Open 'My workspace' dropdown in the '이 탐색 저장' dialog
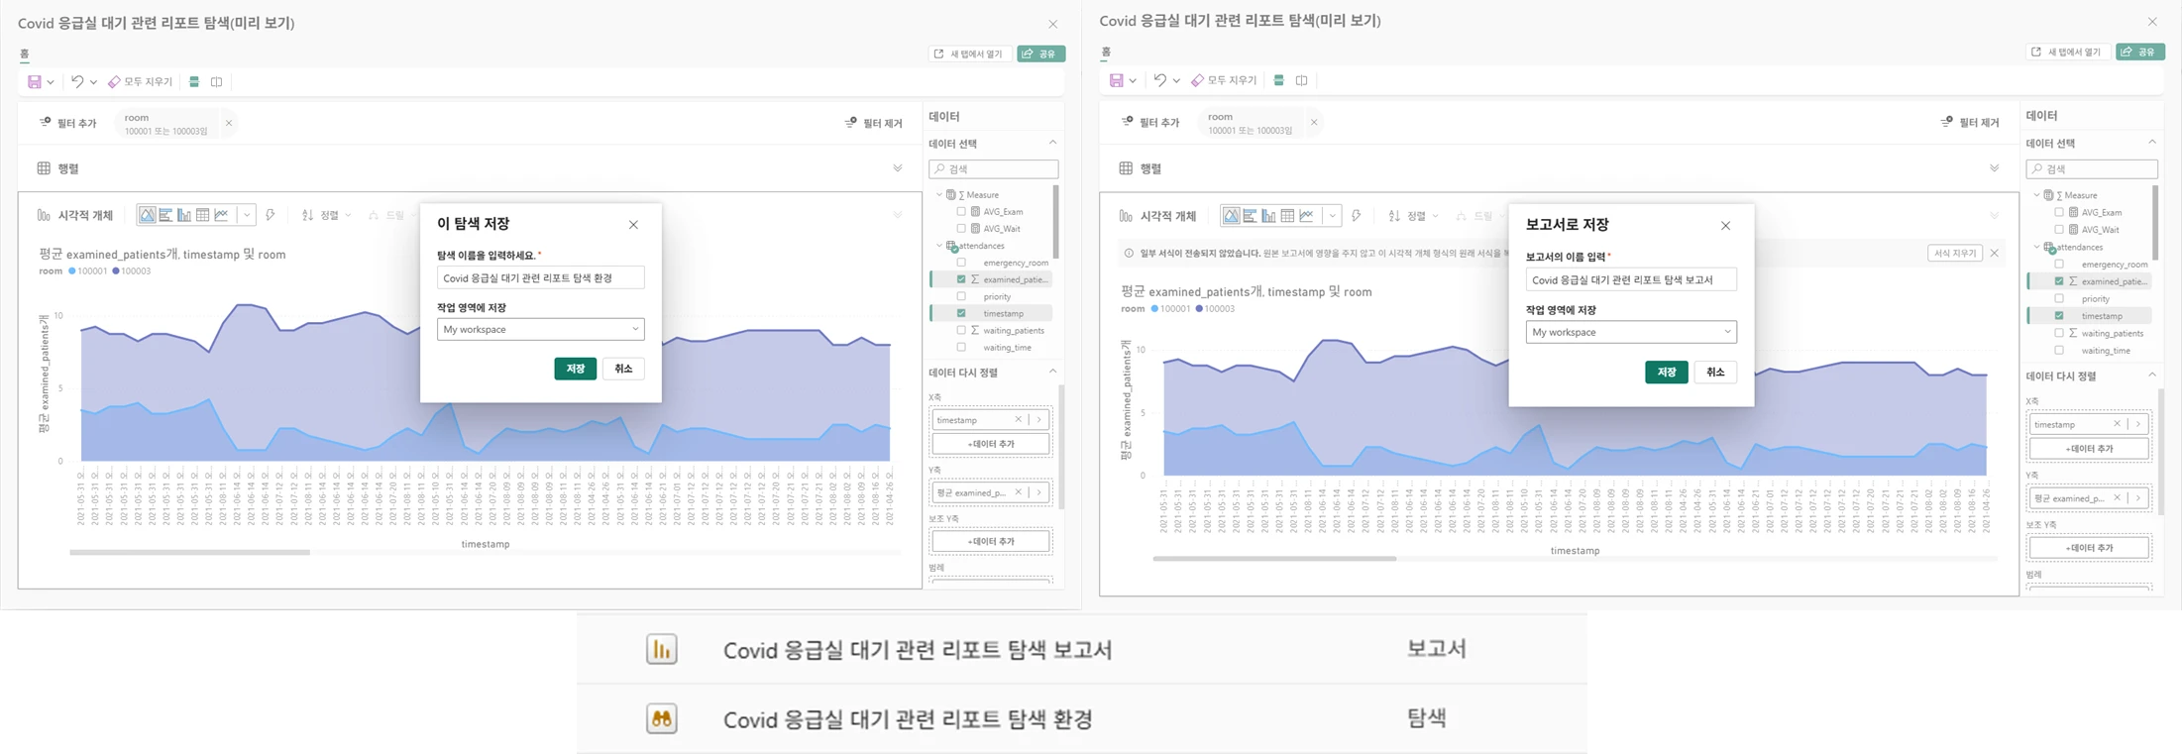 (x=540, y=329)
